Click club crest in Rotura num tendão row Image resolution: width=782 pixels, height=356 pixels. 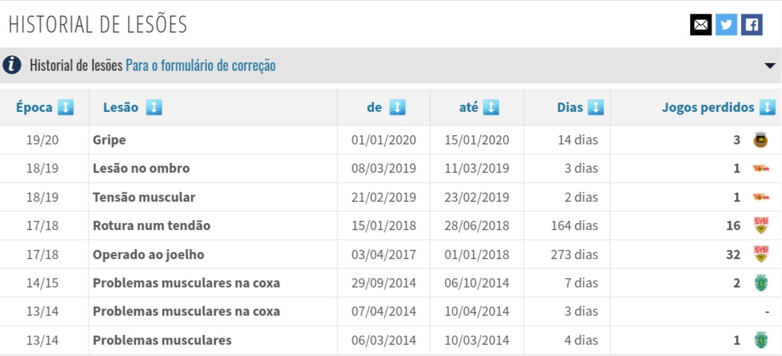click(x=761, y=226)
